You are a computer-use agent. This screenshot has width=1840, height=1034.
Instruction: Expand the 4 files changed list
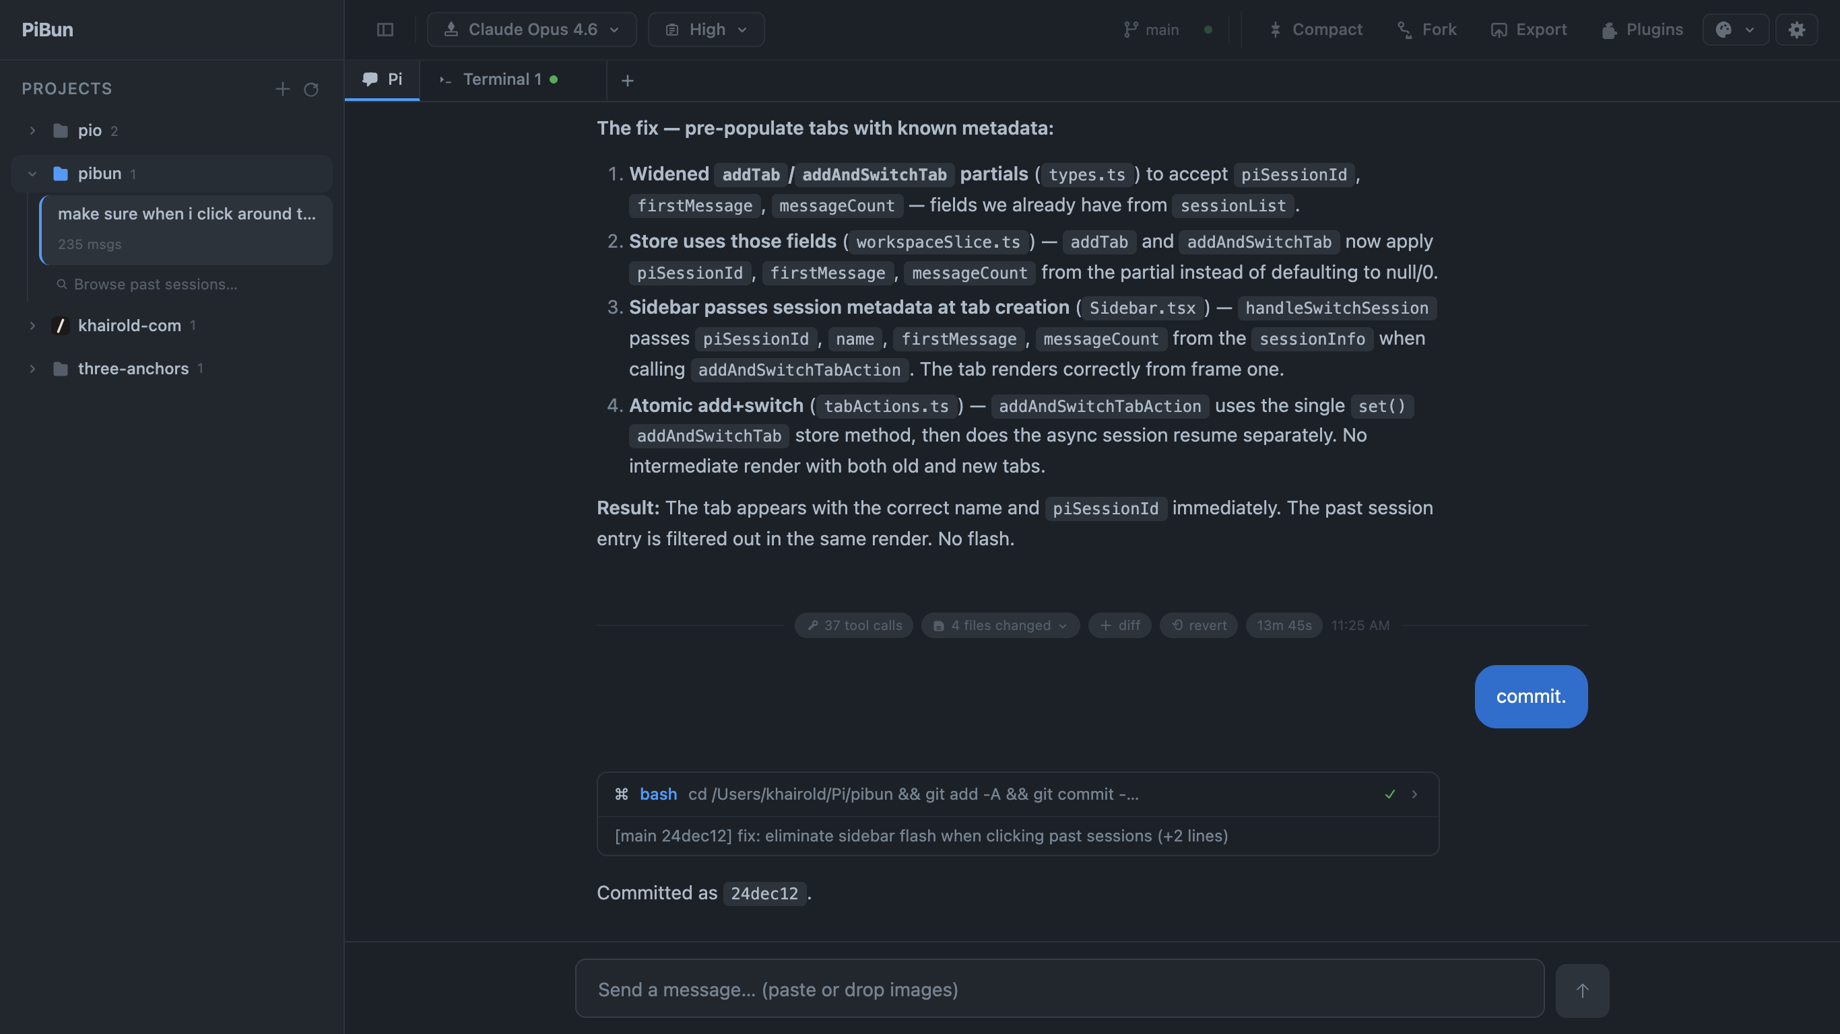point(1000,625)
